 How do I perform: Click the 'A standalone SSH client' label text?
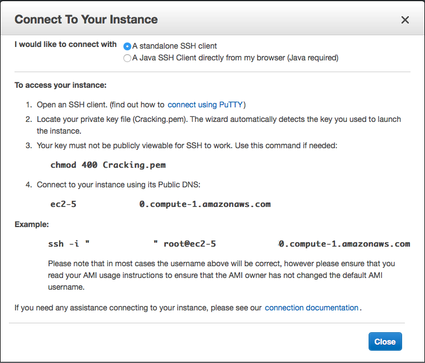[174, 46]
